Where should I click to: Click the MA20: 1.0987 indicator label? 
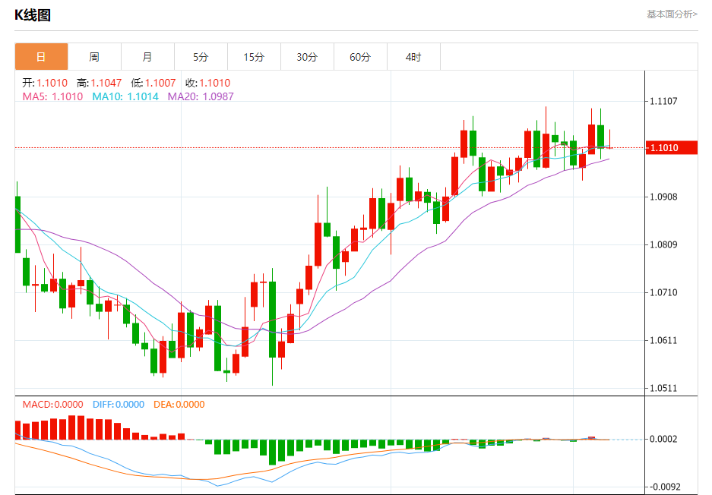tap(201, 96)
